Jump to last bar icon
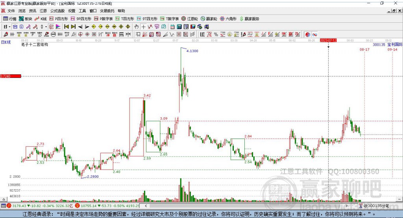403x218 pixels. [x=73, y=27]
